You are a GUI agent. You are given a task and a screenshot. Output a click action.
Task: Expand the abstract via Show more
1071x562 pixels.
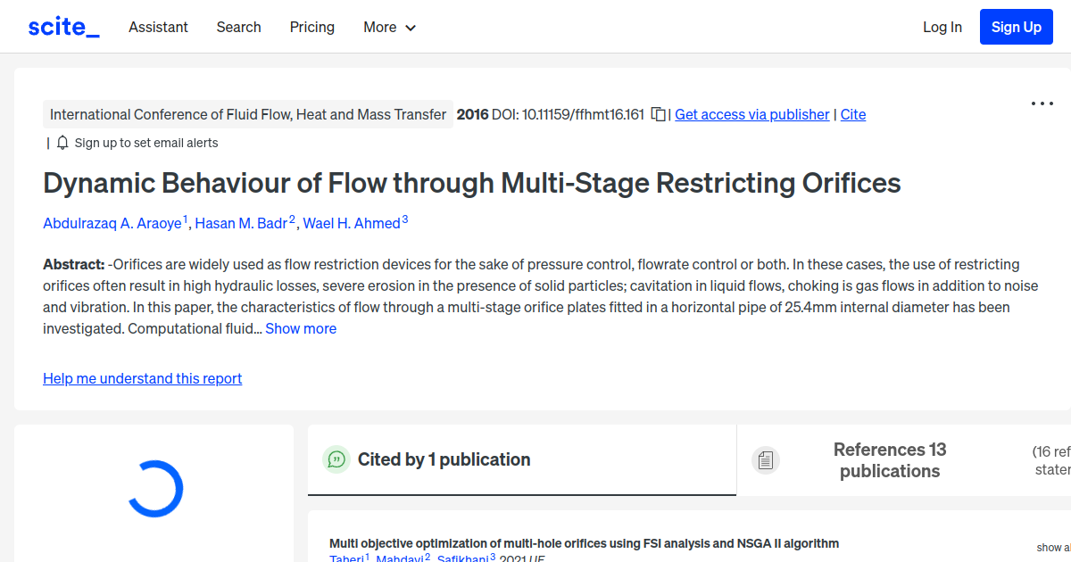300,328
